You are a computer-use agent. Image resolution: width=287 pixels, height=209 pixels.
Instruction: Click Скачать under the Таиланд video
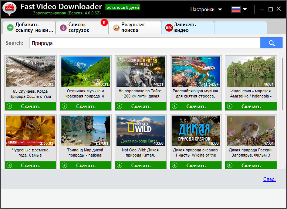[x=85, y=165]
